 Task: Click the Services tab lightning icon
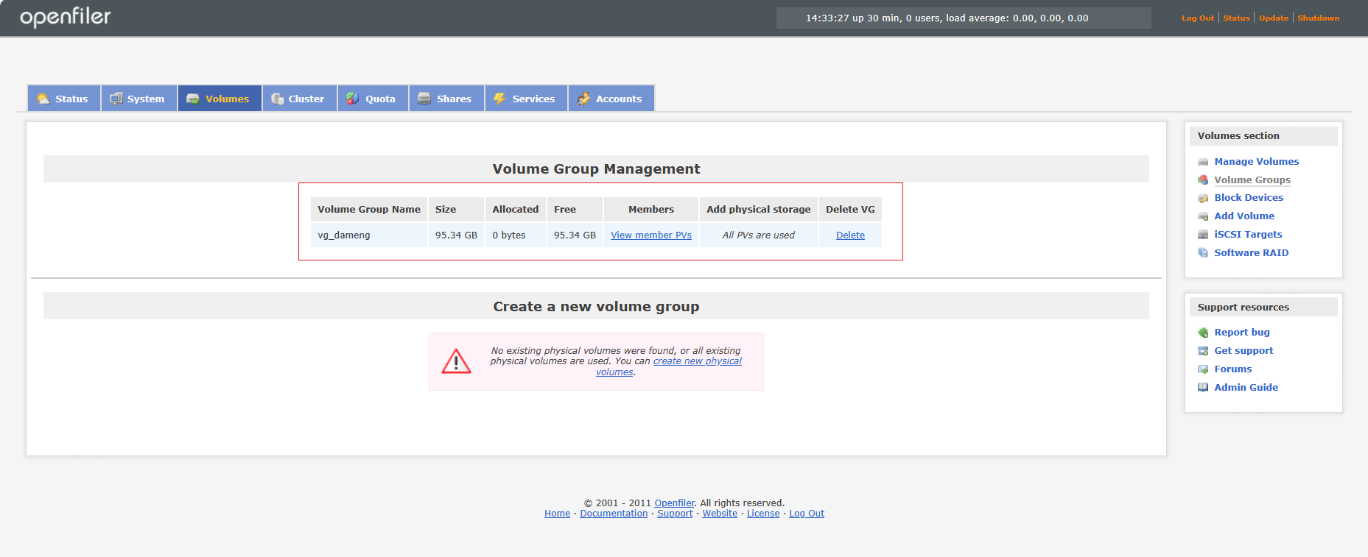point(499,99)
